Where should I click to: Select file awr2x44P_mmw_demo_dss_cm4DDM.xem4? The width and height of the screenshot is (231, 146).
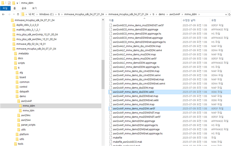[136, 75]
